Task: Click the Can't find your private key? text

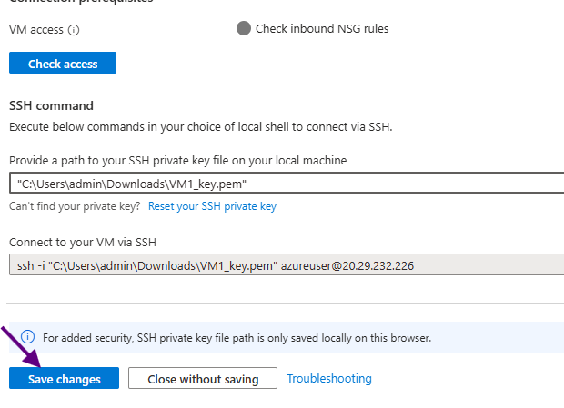Action: tap(75, 206)
